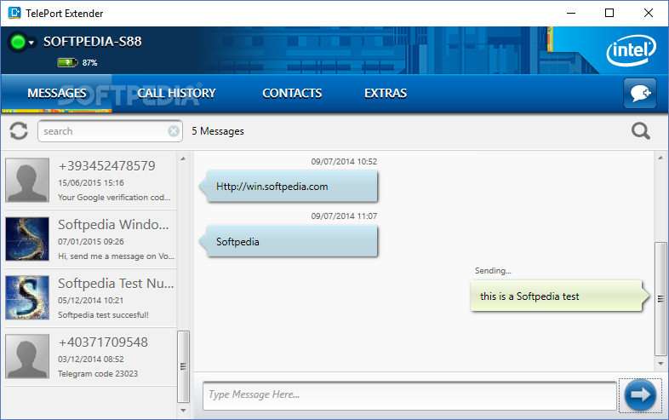Image resolution: width=669 pixels, height=420 pixels.
Task: Click the conversation list scrollbar thumb
Action: pyautogui.click(x=183, y=366)
